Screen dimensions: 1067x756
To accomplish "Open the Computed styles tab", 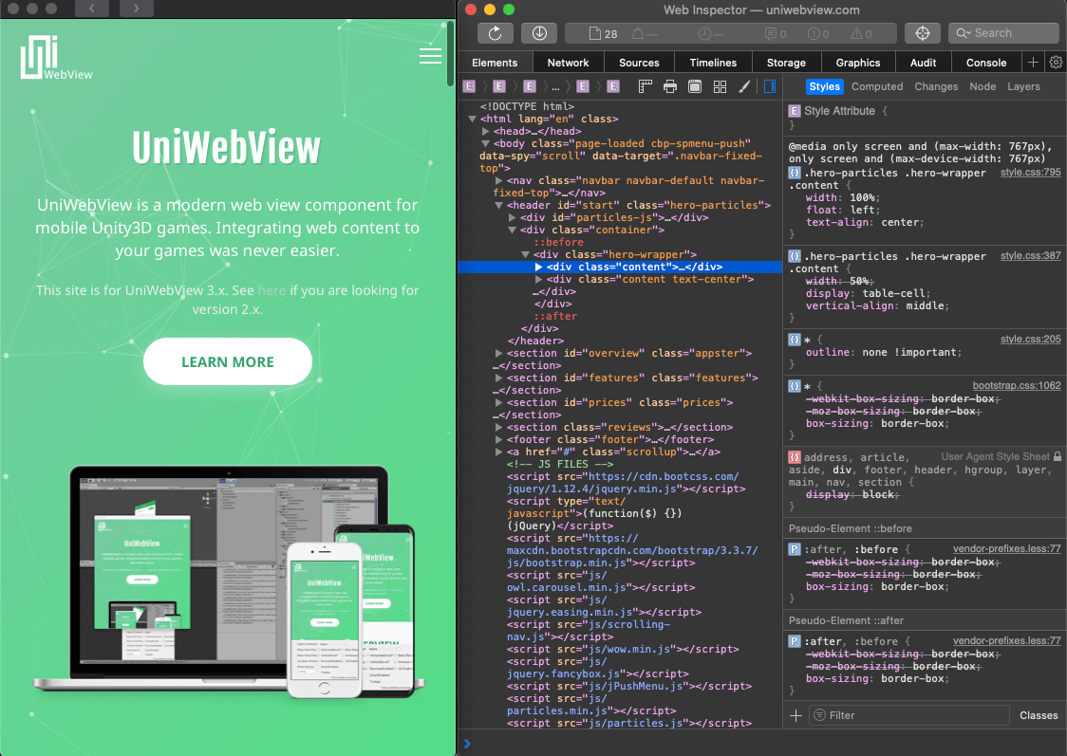I will pos(877,86).
